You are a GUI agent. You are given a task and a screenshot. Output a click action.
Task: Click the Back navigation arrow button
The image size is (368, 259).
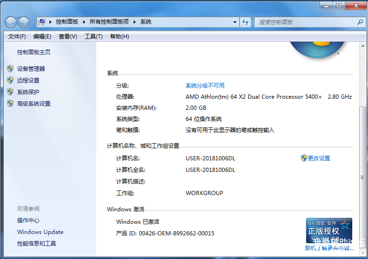tap(11, 22)
